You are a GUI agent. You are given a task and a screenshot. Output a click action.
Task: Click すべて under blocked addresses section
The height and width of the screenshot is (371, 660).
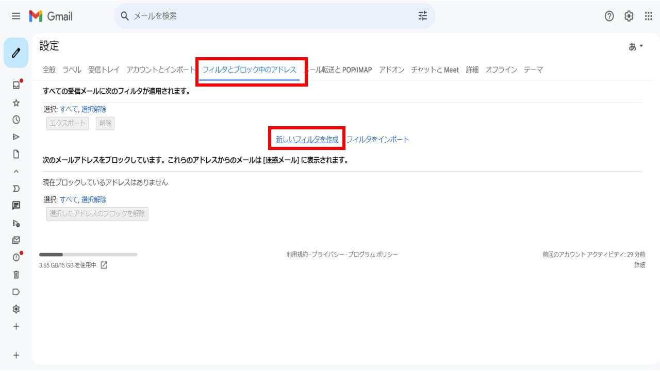click(x=69, y=199)
